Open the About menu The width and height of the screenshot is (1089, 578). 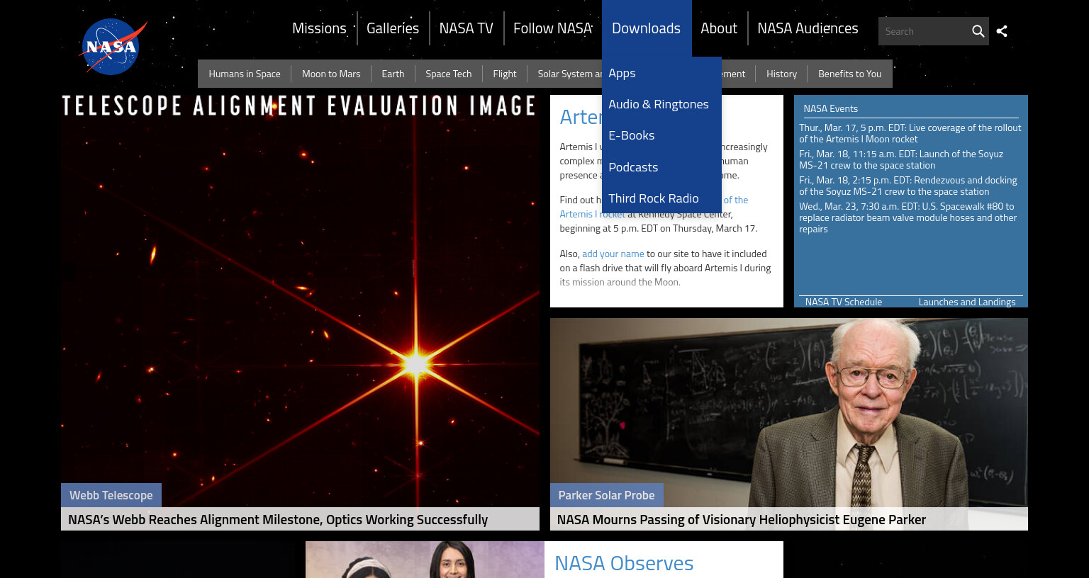click(719, 28)
